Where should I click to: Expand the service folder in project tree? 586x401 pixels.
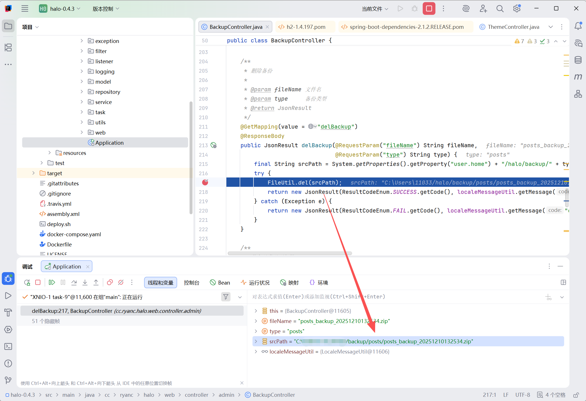pyautogui.click(x=82, y=102)
